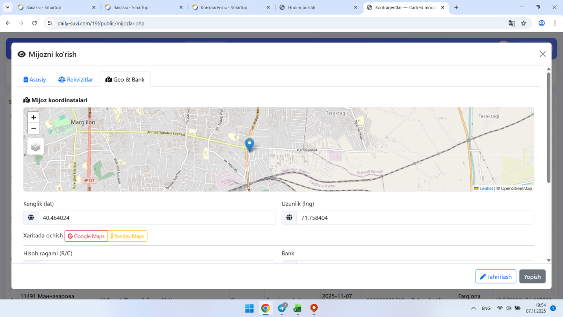Open location in Google Maps
The width and height of the screenshot is (563, 317).
click(86, 236)
